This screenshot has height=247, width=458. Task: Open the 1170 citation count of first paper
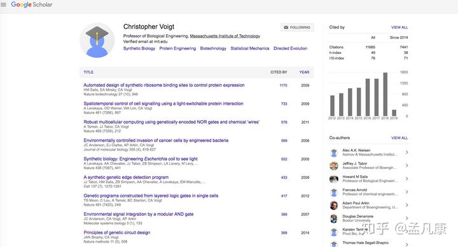[283, 85]
